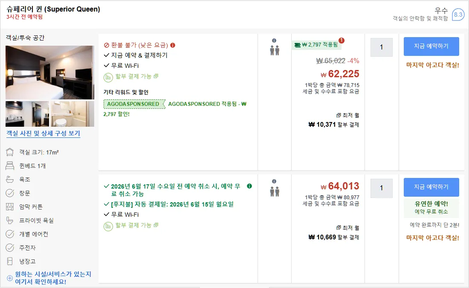Click 할부 결제 가능 link in first offer
This screenshot has height=288, width=469.
coord(137,76)
